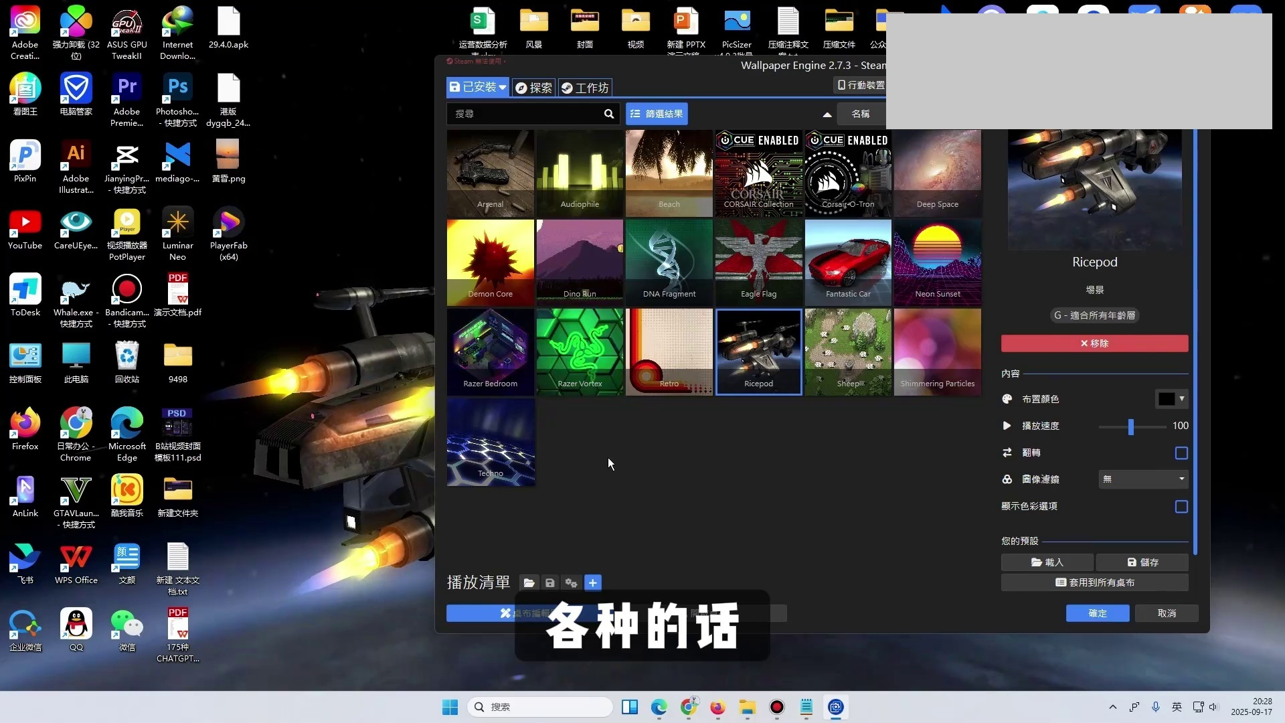This screenshot has width=1285, height=723.
Task: Open playlist folder icon
Action: [529, 583]
